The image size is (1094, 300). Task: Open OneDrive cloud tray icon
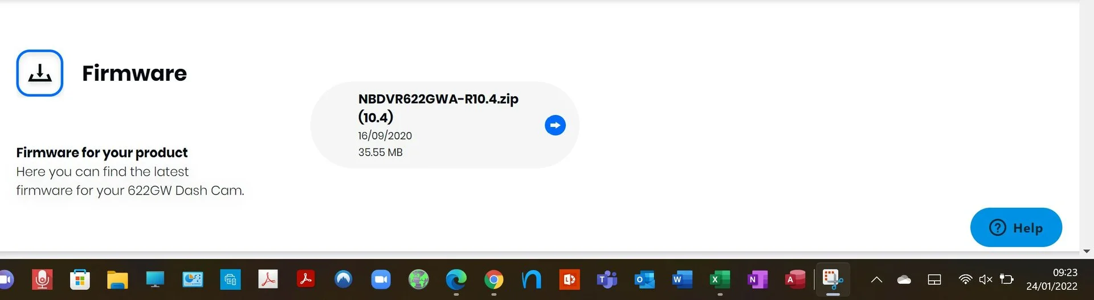click(904, 280)
